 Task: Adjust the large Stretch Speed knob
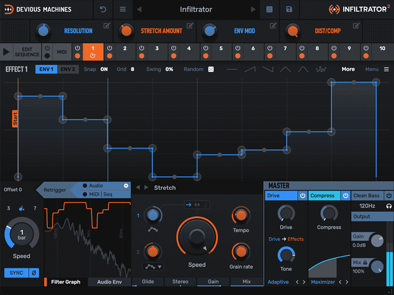[x=197, y=237]
